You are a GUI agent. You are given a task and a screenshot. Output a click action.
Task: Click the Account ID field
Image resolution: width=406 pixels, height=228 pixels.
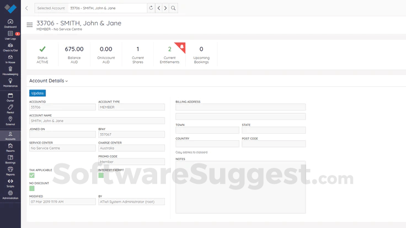pyautogui.click(x=62, y=107)
